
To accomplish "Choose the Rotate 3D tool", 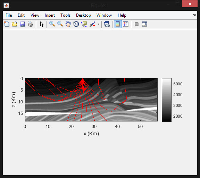I will pyautogui.click(x=76, y=24).
